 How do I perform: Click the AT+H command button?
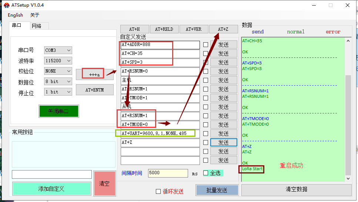(134, 29)
